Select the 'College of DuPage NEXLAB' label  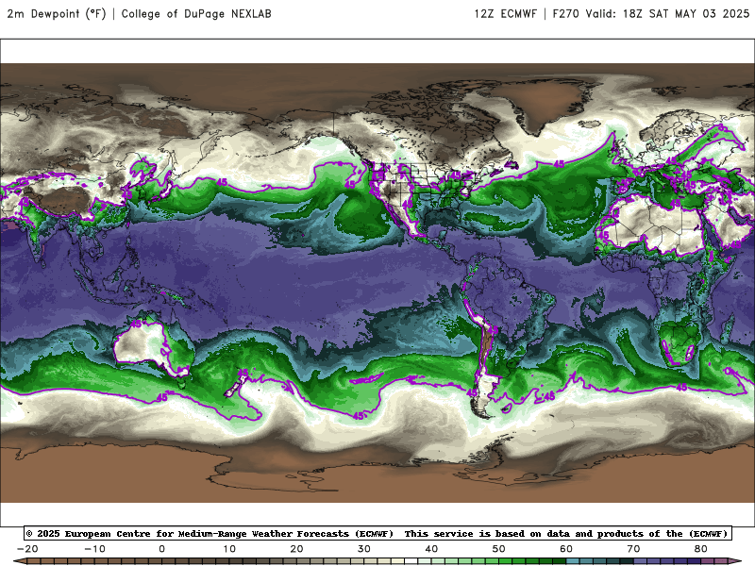(x=196, y=13)
